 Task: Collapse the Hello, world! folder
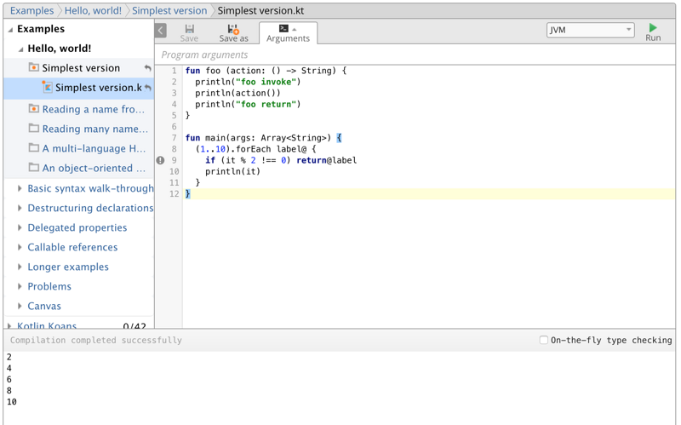[20, 49]
